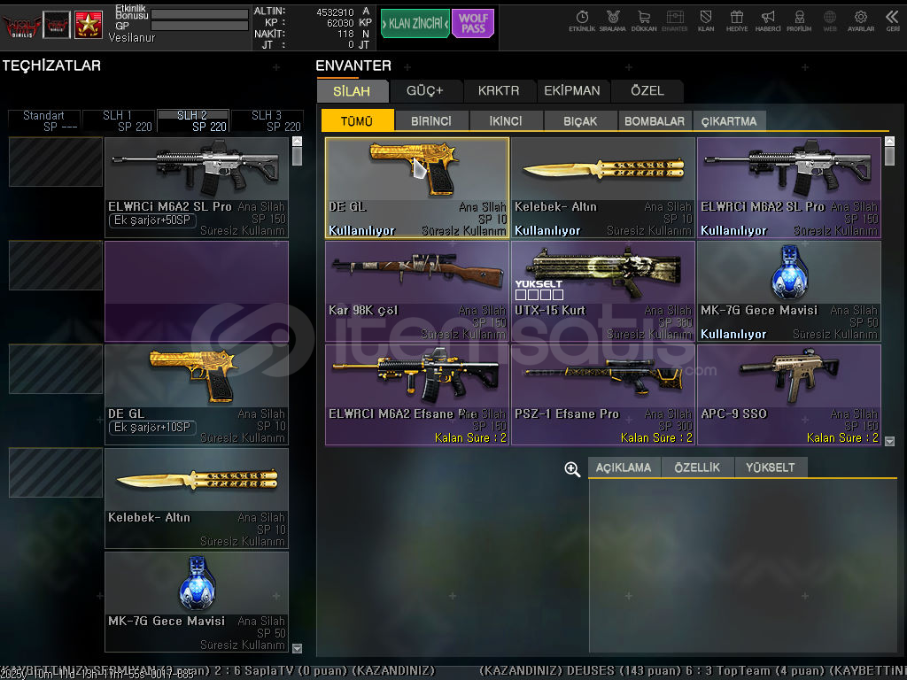Select DE GL pistol in inventory grid
The image size is (907, 680).
click(x=417, y=188)
